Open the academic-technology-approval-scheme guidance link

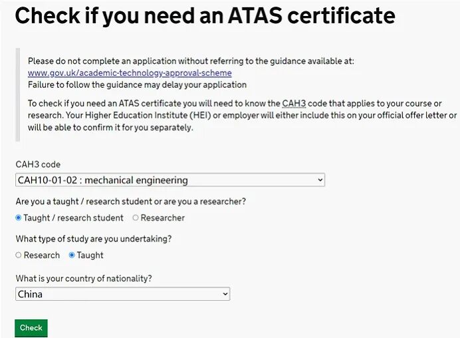[x=130, y=73]
